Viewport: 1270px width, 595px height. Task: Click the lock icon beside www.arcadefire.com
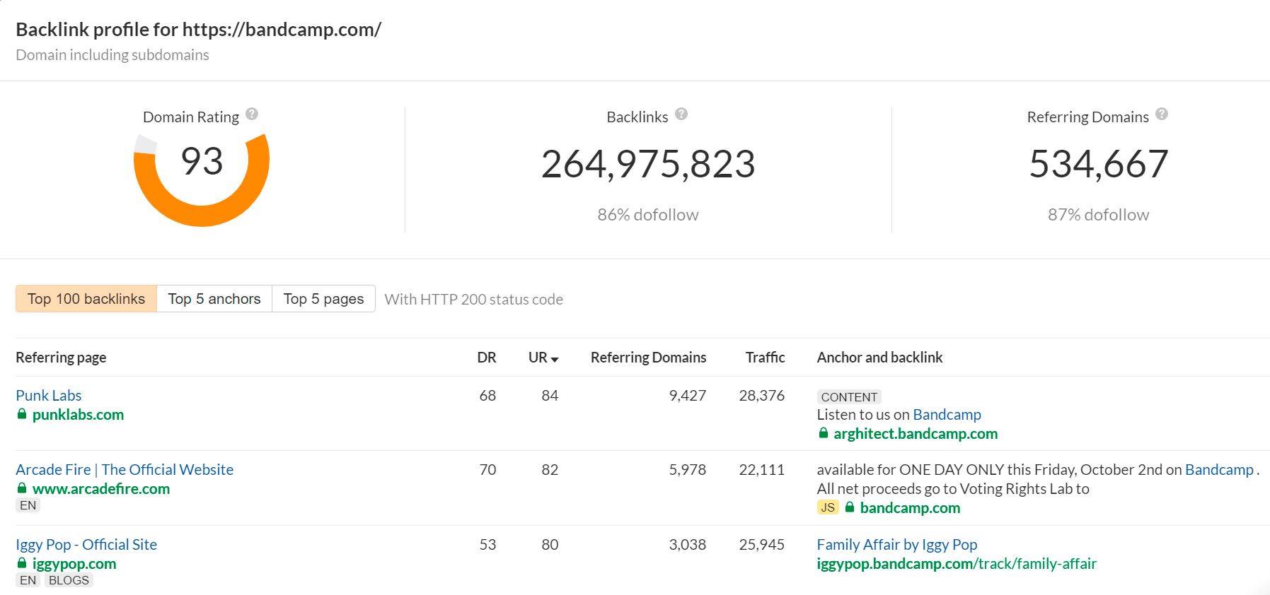22,488
